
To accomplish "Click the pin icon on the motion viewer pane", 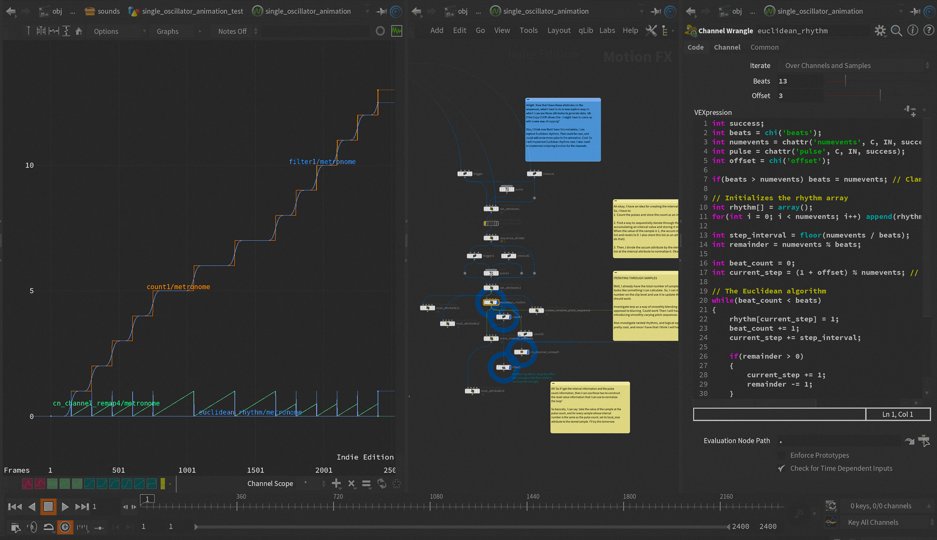I will tap(381, 11).
